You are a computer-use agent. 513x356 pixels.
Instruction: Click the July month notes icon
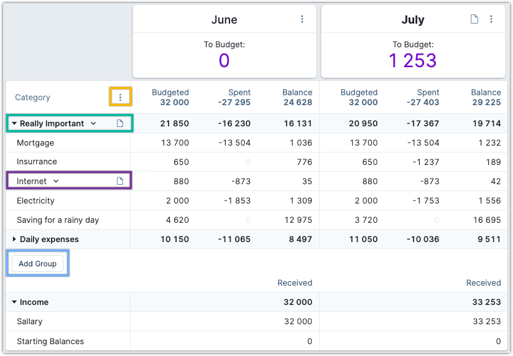(x=474, y=19)
